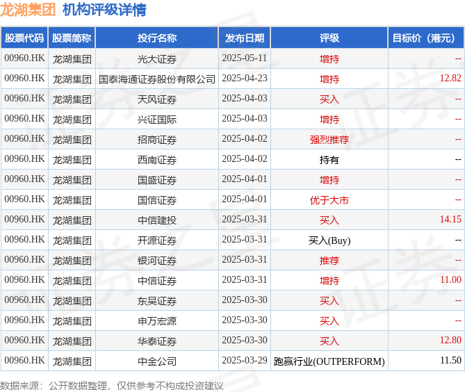Click the 龙湖集团 orange title text

[28, 10]
